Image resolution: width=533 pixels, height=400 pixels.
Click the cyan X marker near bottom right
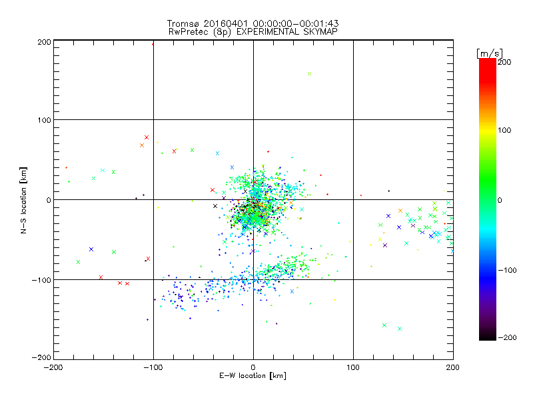400,329
